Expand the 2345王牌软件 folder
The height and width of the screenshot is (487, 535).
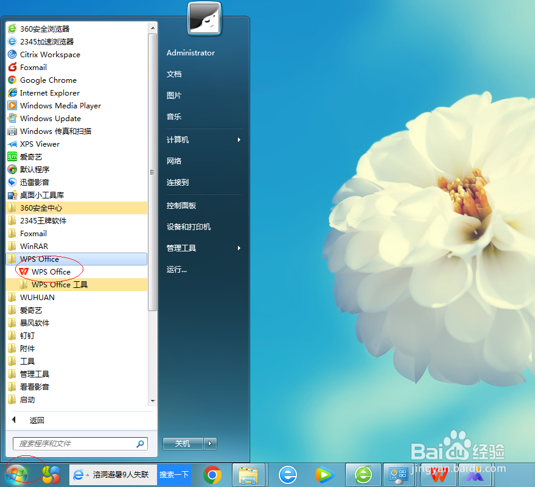pos(77,221)
